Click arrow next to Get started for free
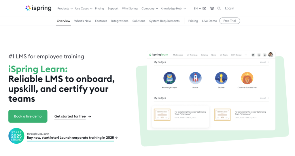The height and width of the screenshot is (156, 295). tap(90, 117)
